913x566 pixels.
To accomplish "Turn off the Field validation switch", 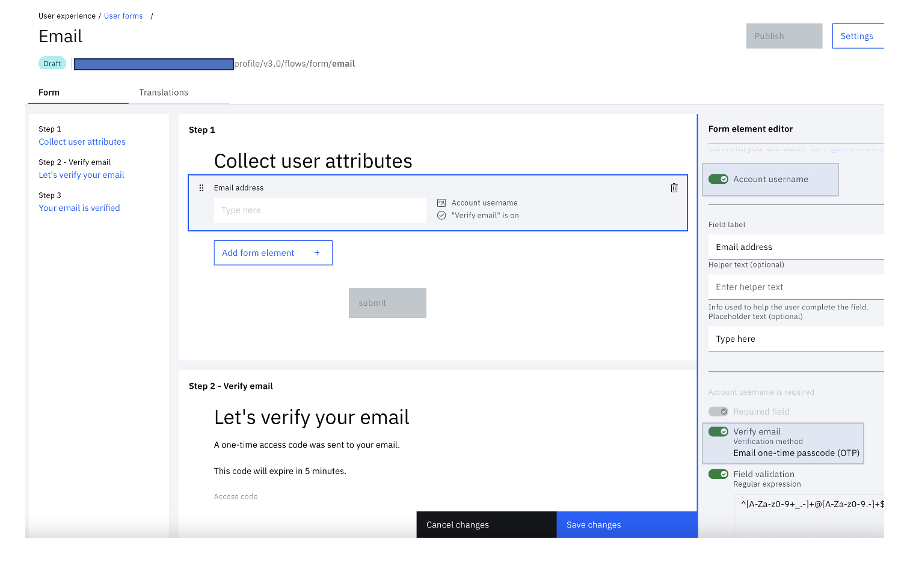I will tap(718, 474).
